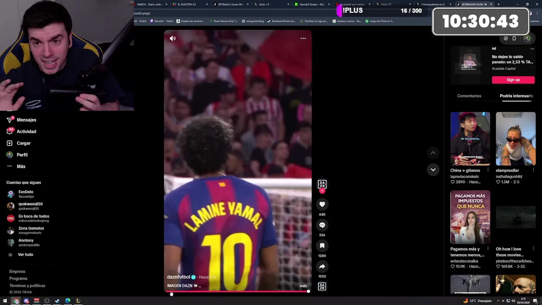Open options for 'China = gitanos' video
Screen dimensions: 542x305
[x=488, y=170]
